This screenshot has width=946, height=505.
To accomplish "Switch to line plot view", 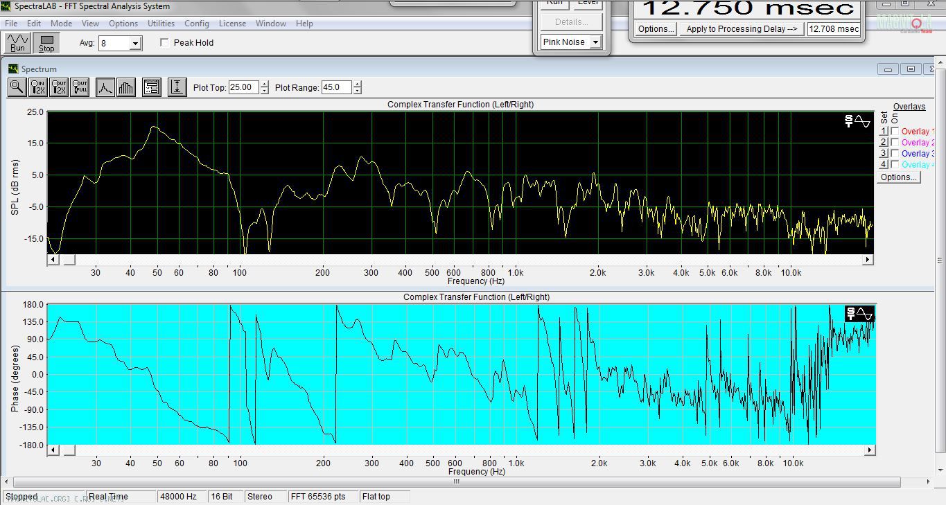I will (x=105, y=87).
